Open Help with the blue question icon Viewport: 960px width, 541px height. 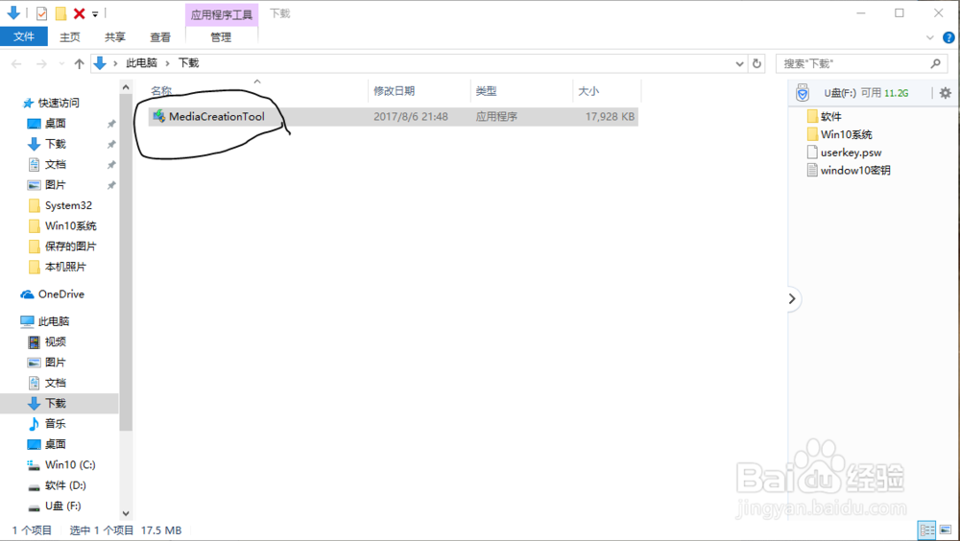tap(948, 37)
